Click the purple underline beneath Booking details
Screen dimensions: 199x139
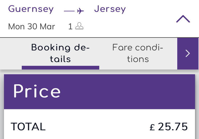point(60,68)
